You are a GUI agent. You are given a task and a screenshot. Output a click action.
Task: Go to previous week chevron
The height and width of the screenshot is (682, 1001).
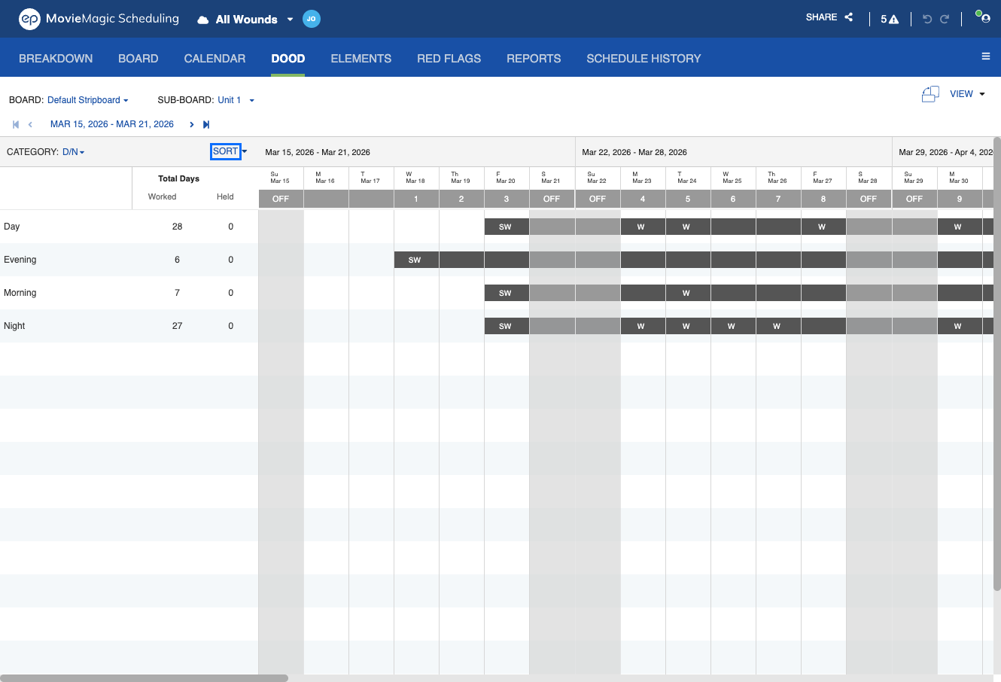pos(30,124)
